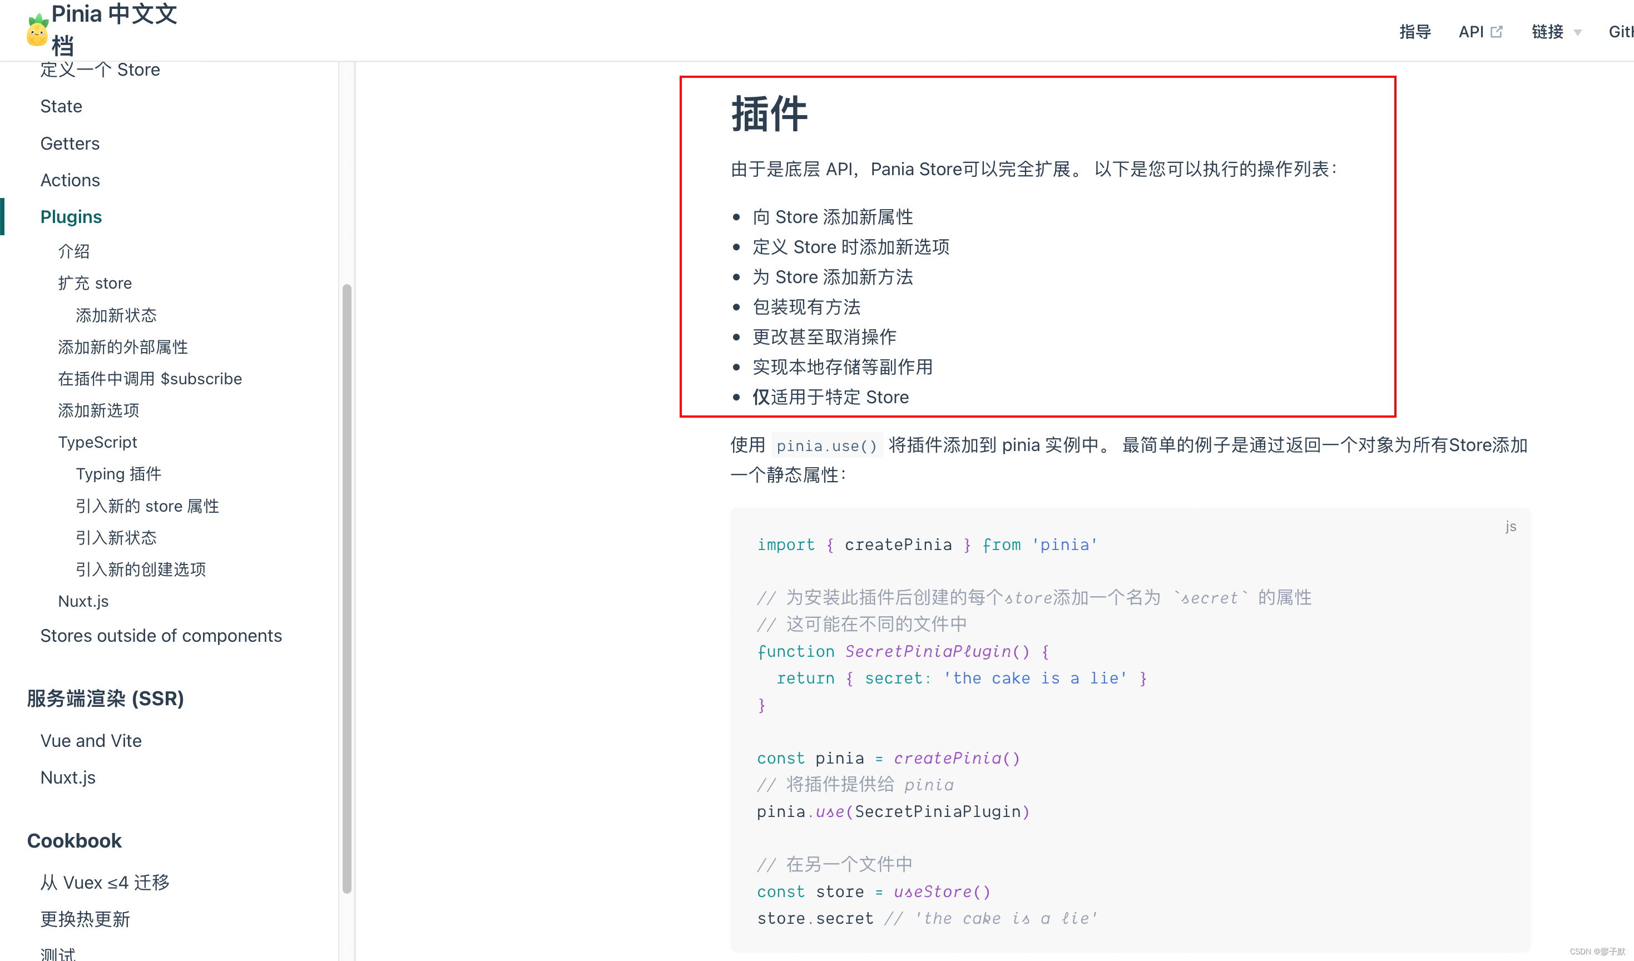The width and height of the screenshot is (1634, 961).
Task: Click the Cookbook group heading
Action: 74,841
